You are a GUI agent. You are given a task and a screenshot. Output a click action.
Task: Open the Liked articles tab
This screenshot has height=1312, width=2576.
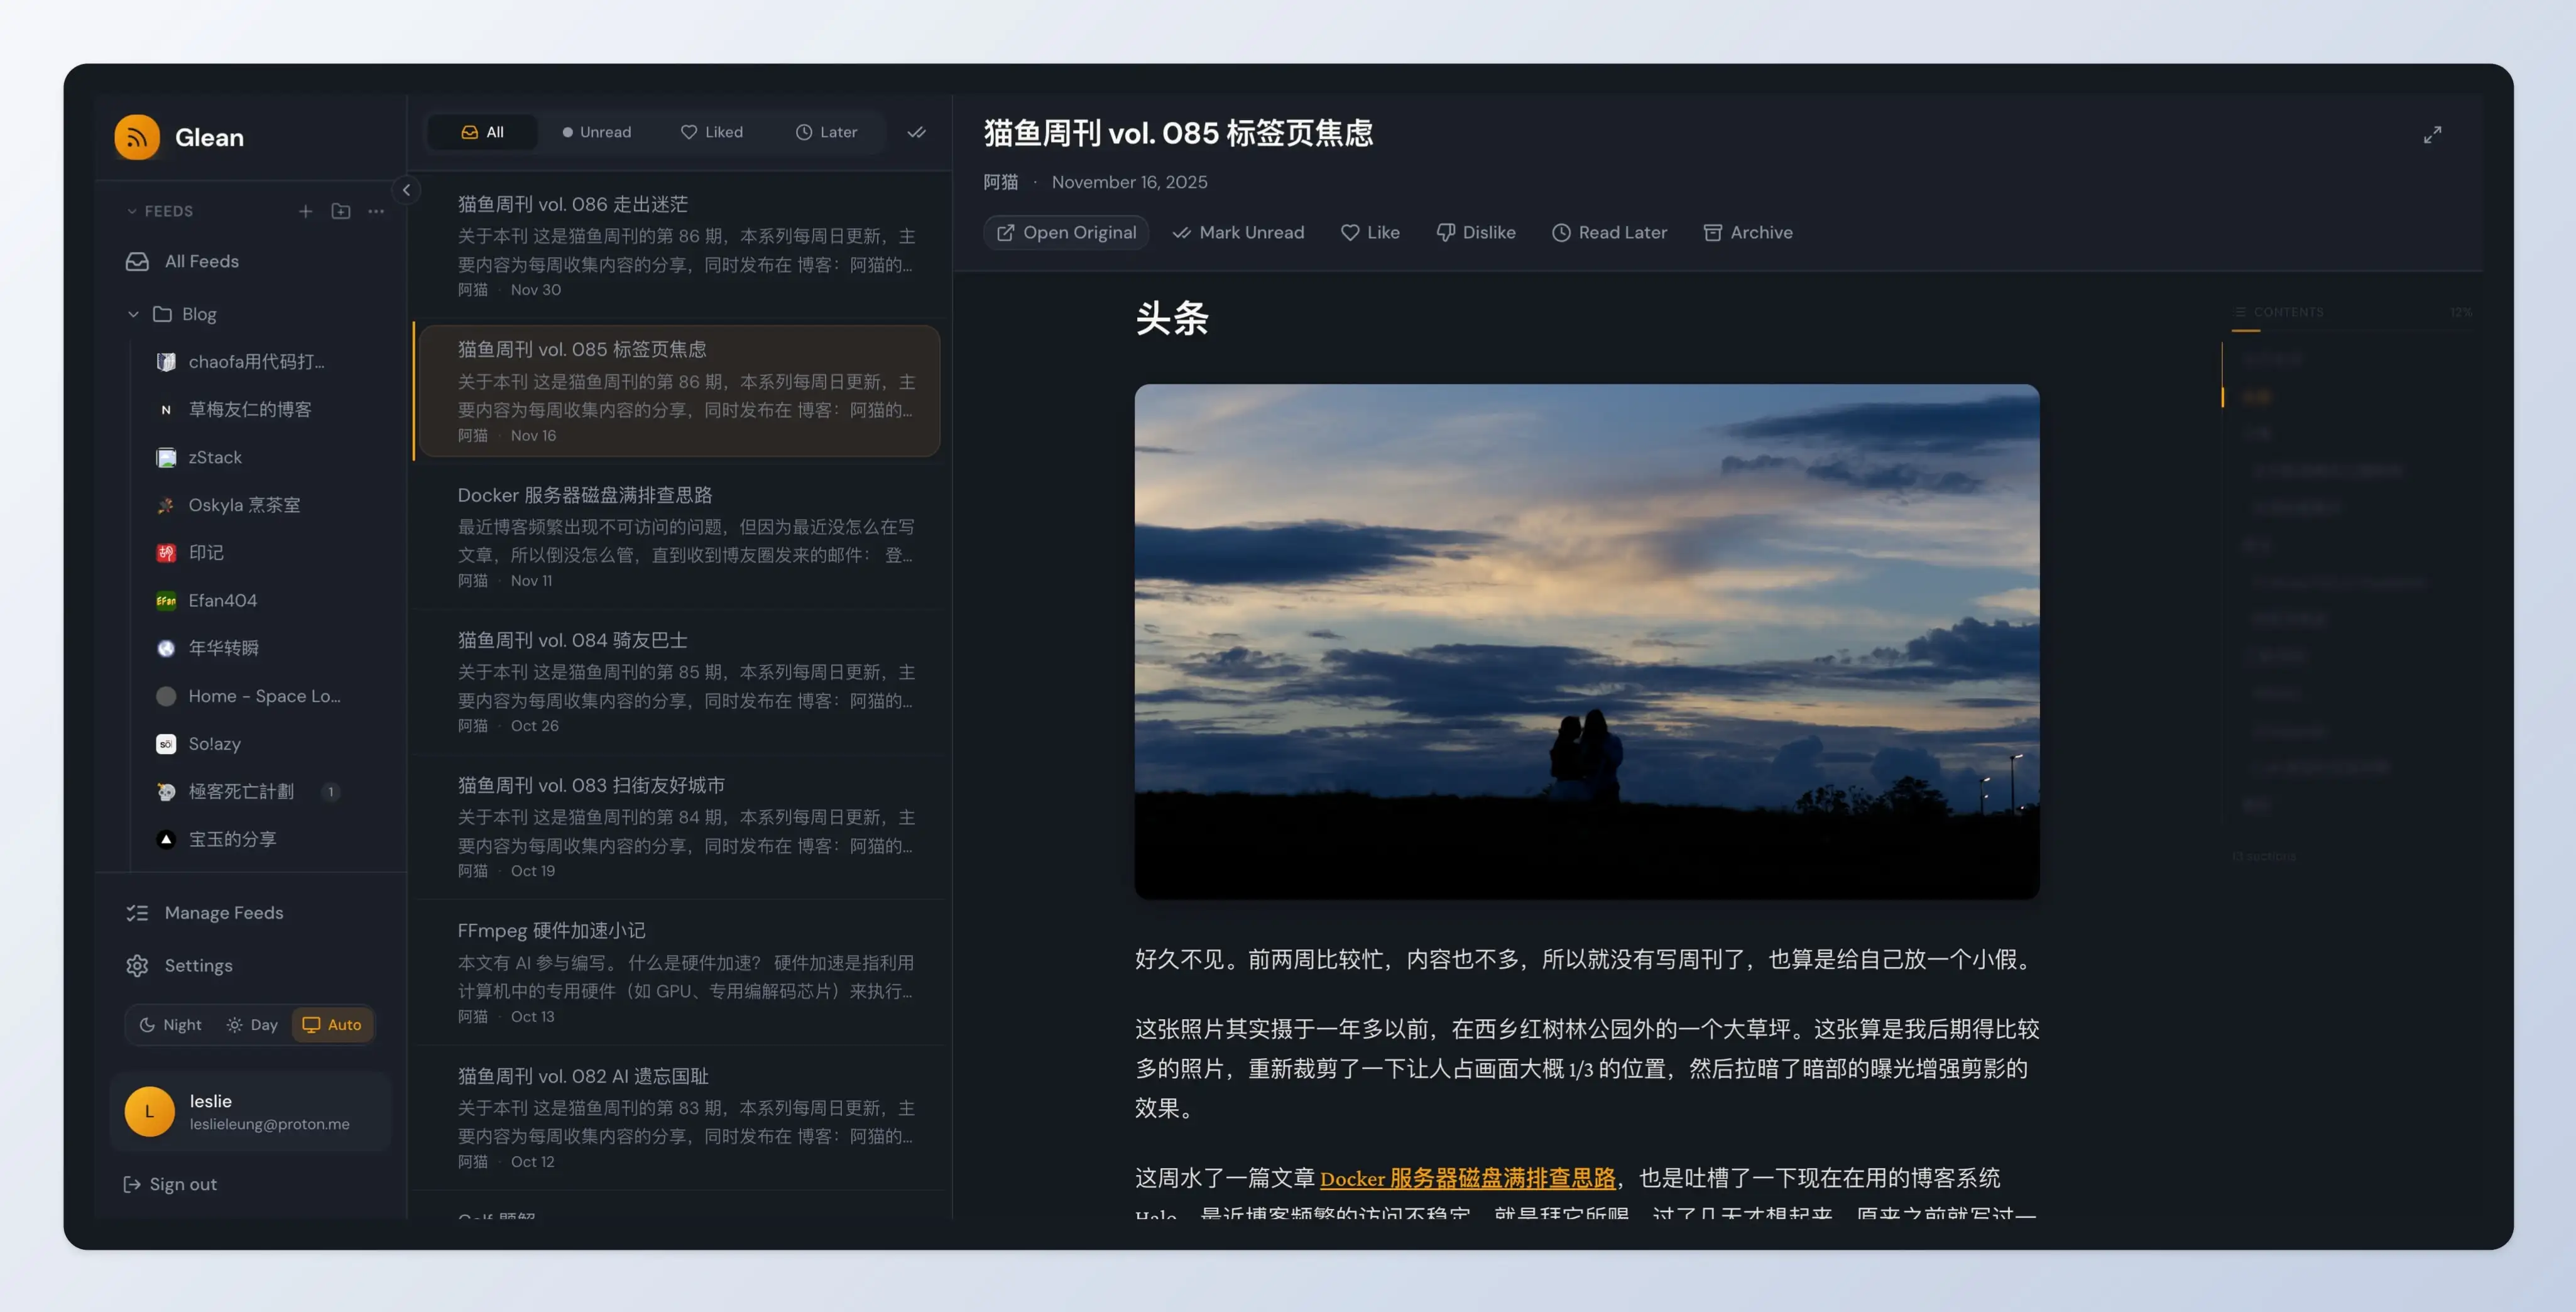point(712,131)
